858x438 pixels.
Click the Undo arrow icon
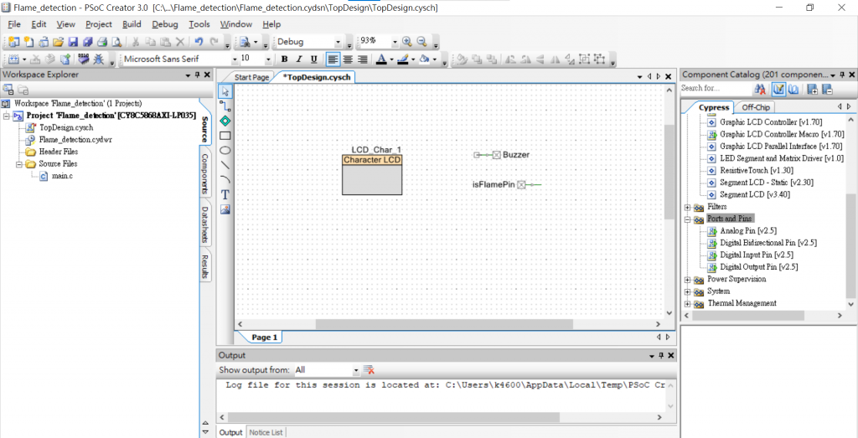pos(199,42)
